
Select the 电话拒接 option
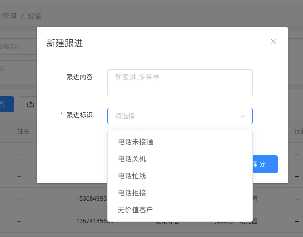click(132, 193)
